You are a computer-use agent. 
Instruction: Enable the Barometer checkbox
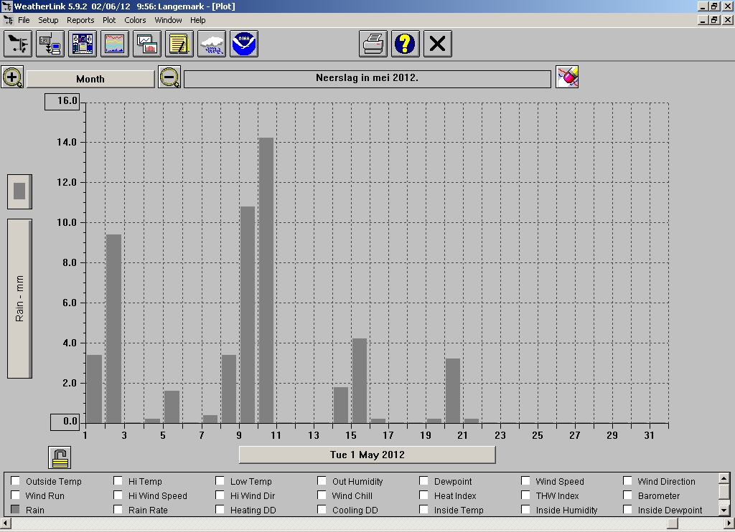pyautogui.click(x=627, y=495)
